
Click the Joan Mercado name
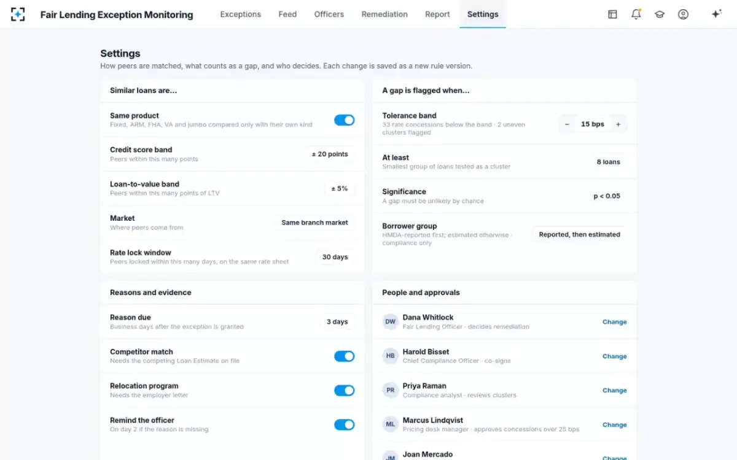(427, 454)
